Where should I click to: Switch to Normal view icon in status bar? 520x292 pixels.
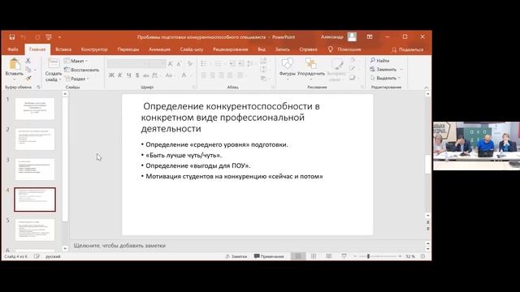[298, 256]
